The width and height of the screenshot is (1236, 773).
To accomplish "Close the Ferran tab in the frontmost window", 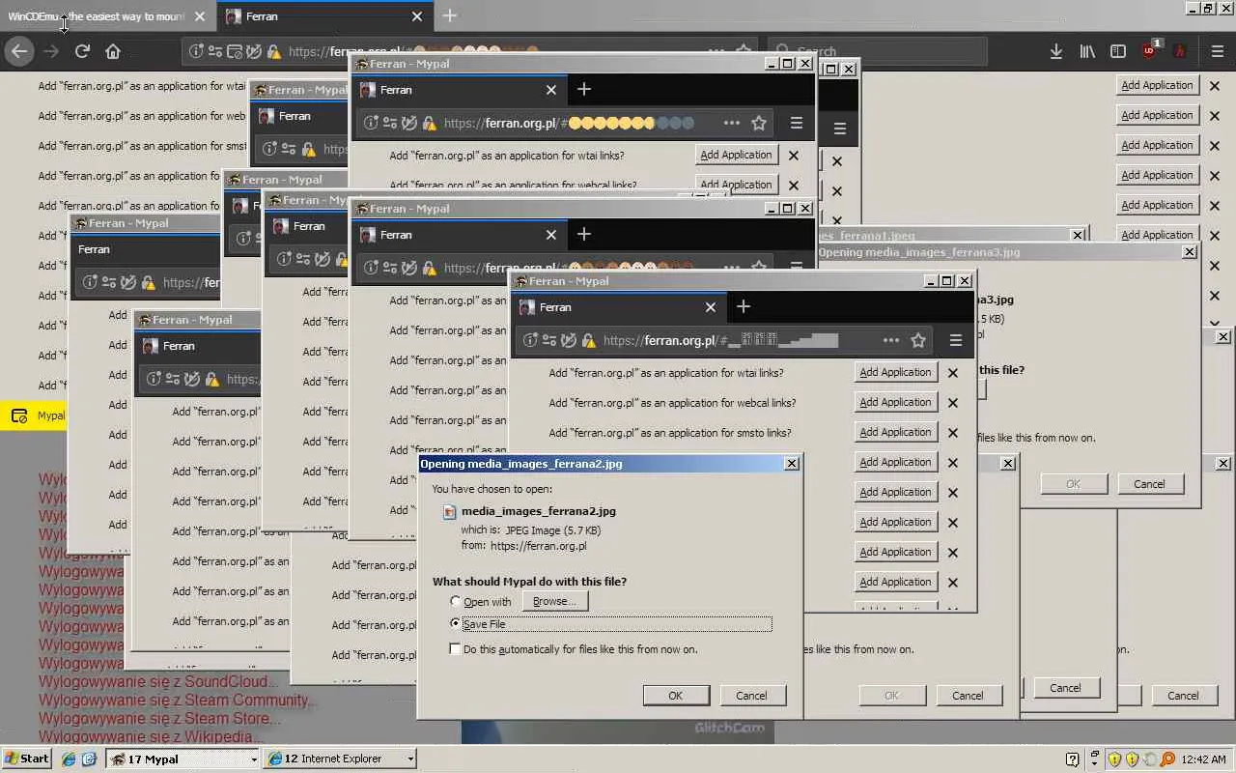I will click(x=711, y=307).
